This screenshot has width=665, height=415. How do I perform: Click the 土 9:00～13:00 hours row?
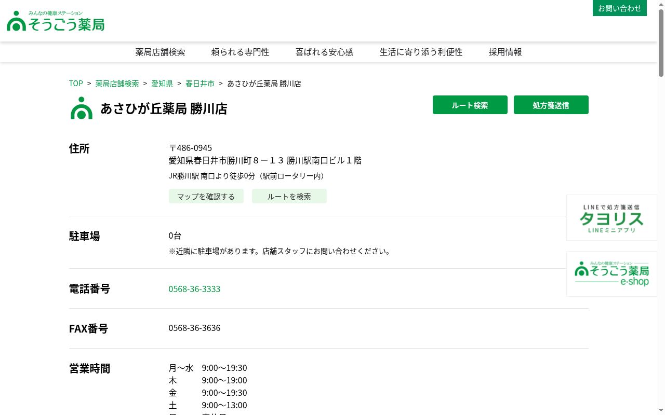coord(208,405)
